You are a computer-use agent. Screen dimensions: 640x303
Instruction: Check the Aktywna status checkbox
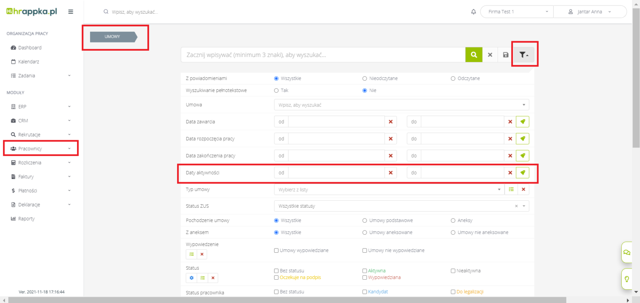[365, 271]
